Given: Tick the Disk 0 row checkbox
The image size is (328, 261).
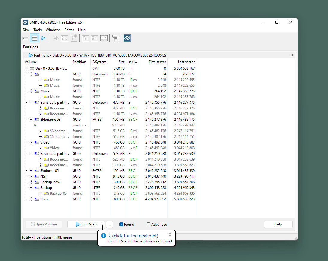Looking at the screenshot, I should (26, 68).
